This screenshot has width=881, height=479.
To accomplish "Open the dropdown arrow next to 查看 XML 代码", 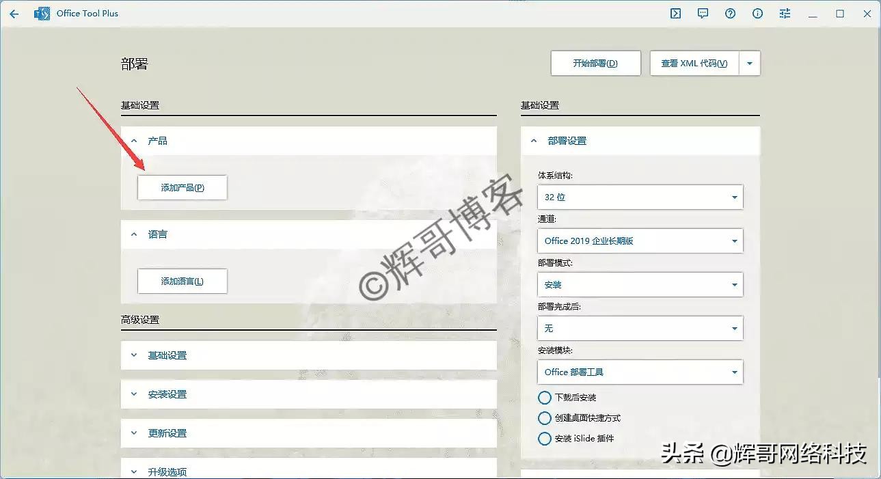I will (749, 63).
